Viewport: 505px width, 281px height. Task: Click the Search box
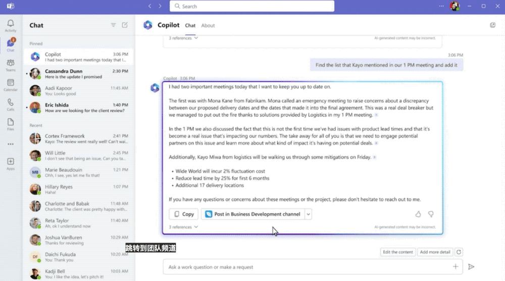[x=252, y=6]
